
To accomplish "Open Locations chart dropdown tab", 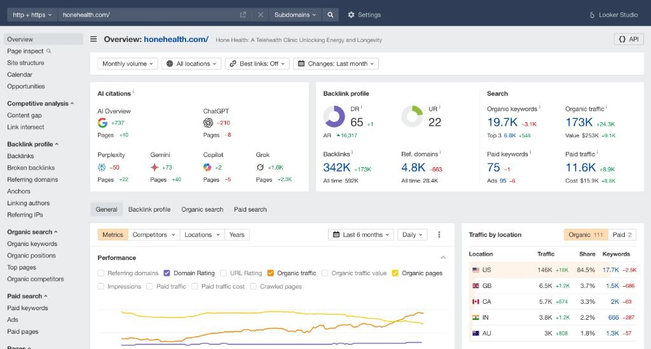I will [x=202, y=235].
